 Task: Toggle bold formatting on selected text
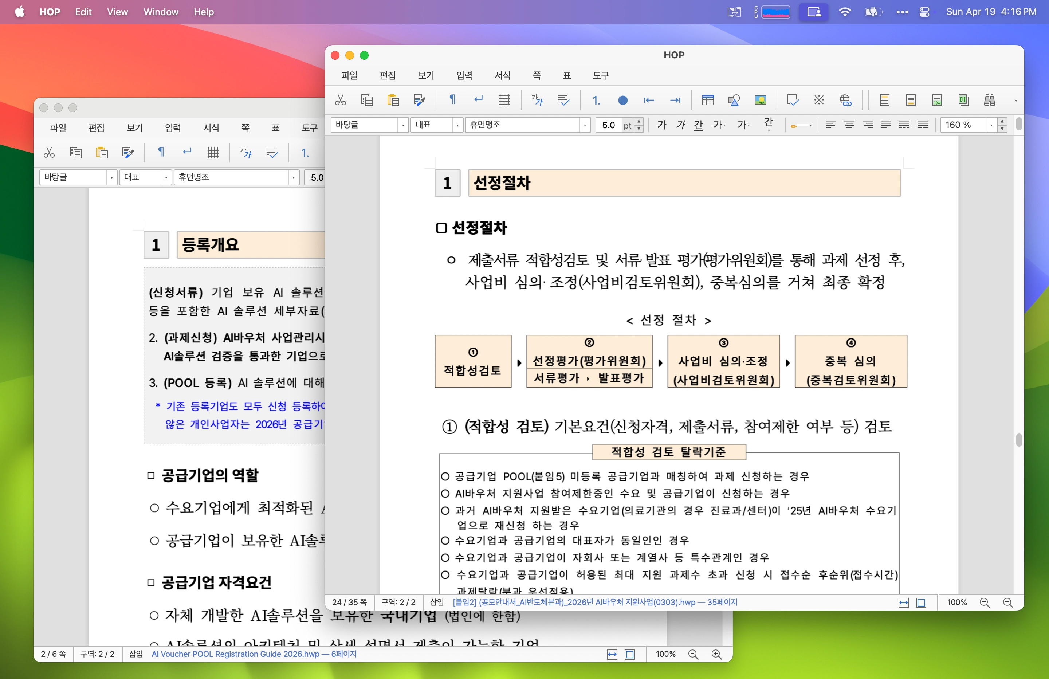click(x=661, y=125)
